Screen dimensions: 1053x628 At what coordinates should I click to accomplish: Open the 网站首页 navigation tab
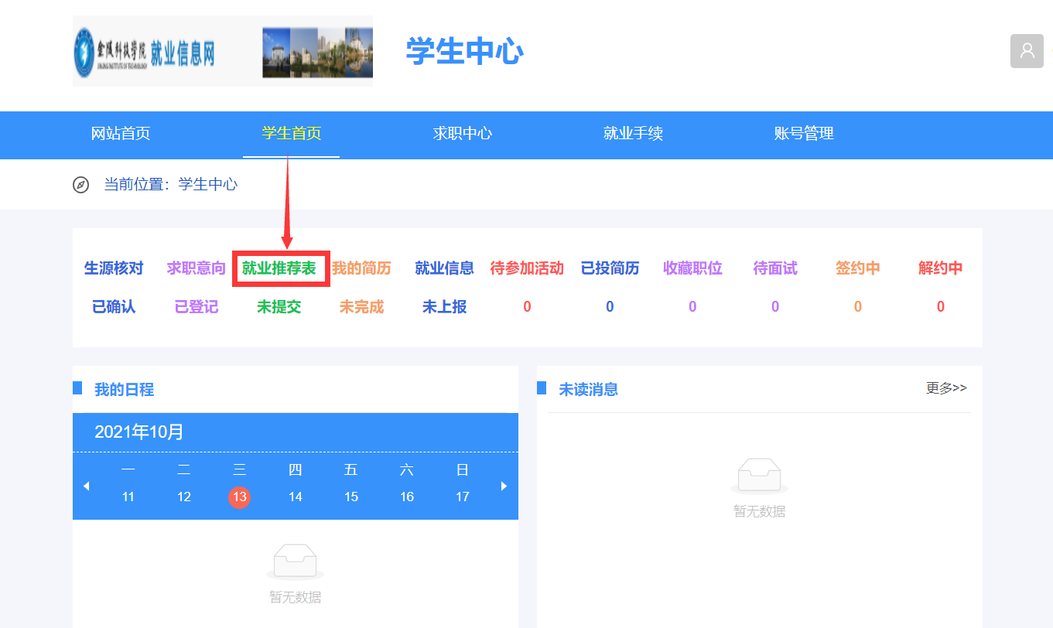[x=121, y=134]
